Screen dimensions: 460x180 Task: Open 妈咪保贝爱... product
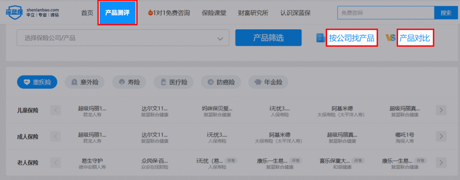click(x=217, y=111)
